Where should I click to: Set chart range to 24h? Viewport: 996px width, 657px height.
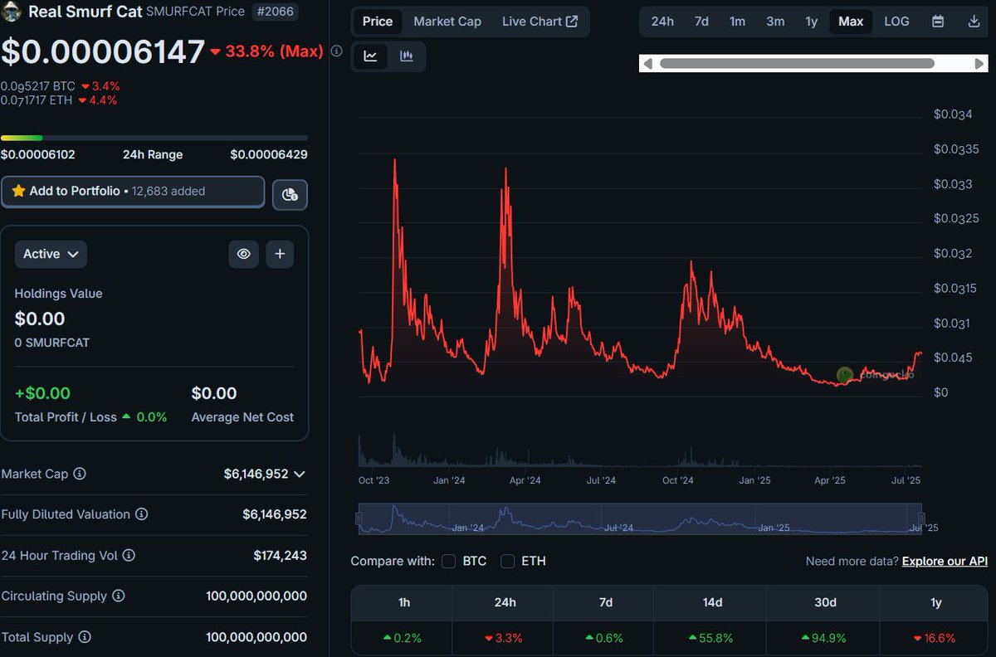(662, 22)
